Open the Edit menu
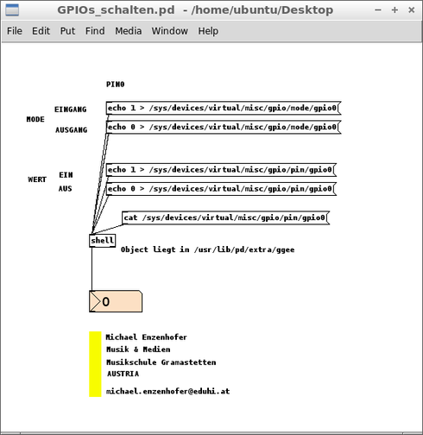Viewport: 423px width, 435px height. 41,31
